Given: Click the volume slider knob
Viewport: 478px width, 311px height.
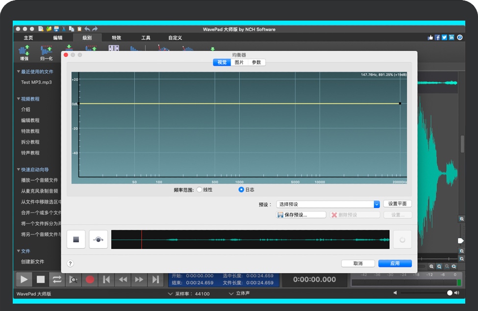Looking at the screenshot, I should pyautogui.click(x=450, y=293).
